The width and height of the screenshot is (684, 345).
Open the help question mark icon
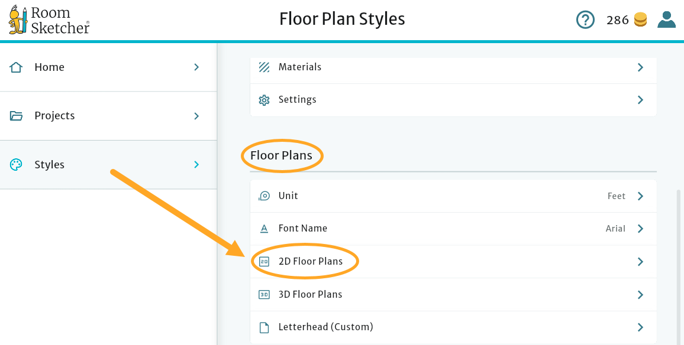coord(585,19)
